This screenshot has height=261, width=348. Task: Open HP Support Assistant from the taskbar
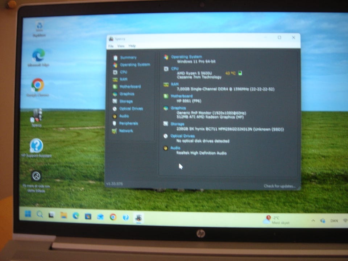[126, 217]
